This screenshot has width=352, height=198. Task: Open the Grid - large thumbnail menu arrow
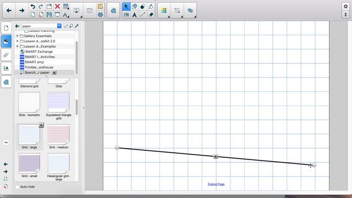(41, 125)
